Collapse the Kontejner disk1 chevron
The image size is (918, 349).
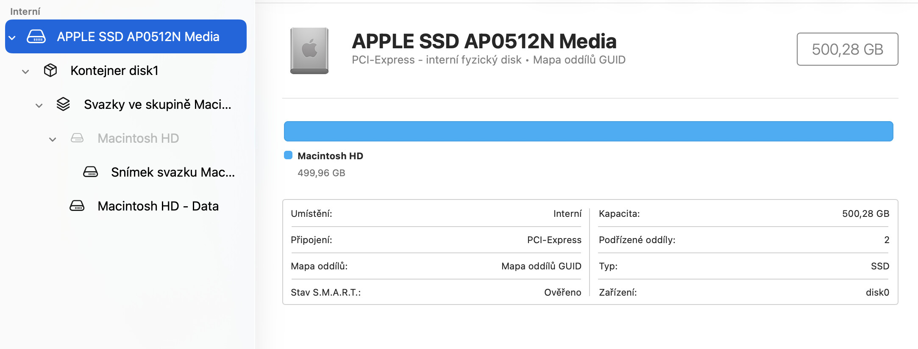[26, 72]
